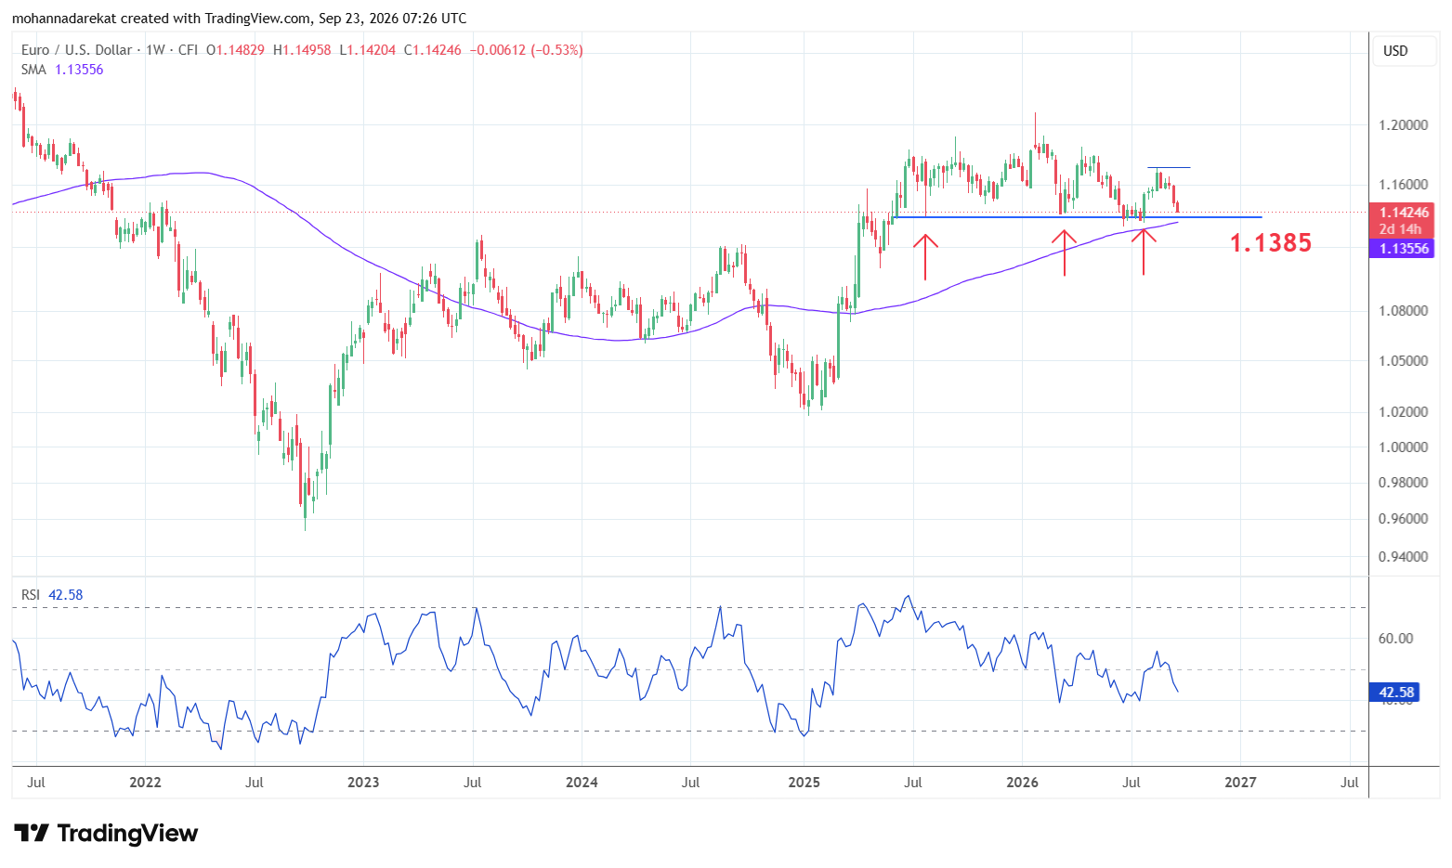Click the 2027 time axis label
Viewport: 1452px width, 868px height.
point(1240,783)
